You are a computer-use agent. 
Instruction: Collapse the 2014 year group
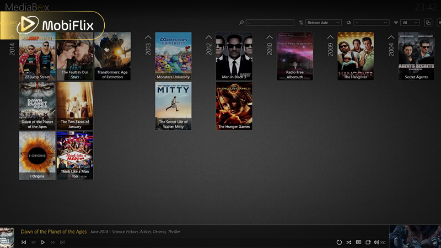(x=12, y=37)
